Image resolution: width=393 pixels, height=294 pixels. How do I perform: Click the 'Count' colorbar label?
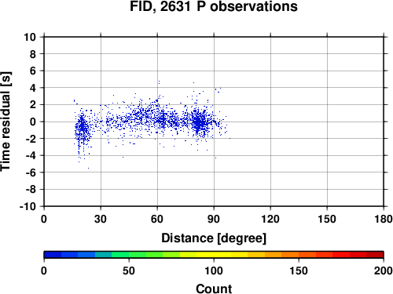point(214,289)
